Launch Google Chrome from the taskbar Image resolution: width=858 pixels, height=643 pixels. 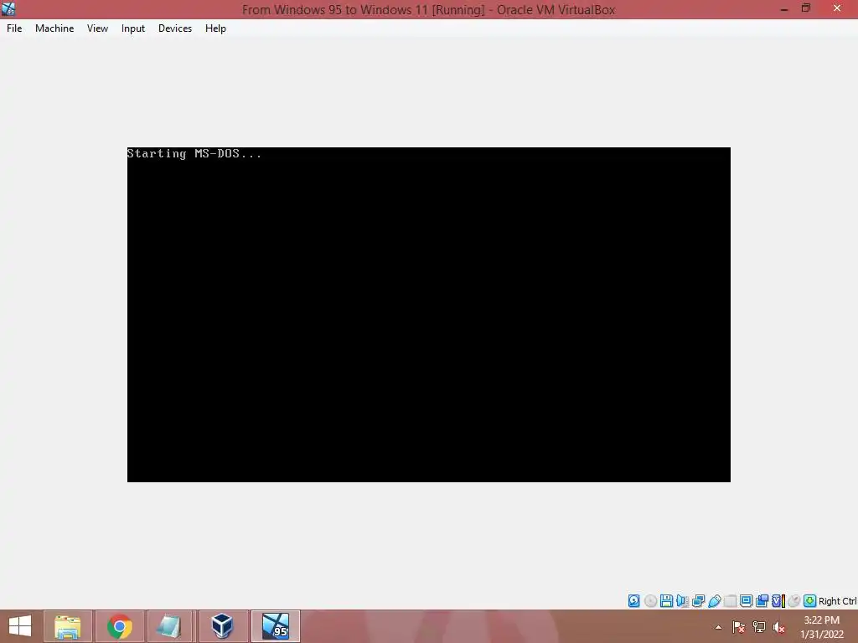120,626
